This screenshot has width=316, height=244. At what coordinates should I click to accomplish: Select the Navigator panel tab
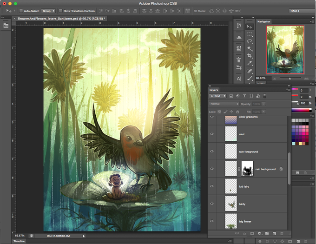(x=263, y=21)
